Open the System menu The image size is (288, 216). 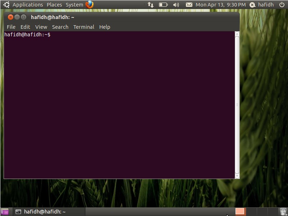(74, 5)
